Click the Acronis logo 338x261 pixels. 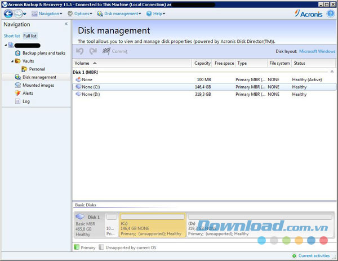pos(308,14)
